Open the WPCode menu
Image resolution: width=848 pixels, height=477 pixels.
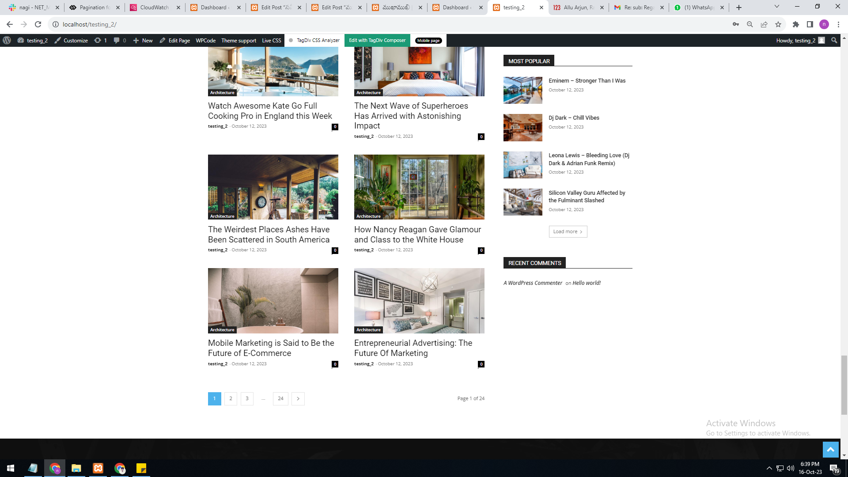coord(206,40)
